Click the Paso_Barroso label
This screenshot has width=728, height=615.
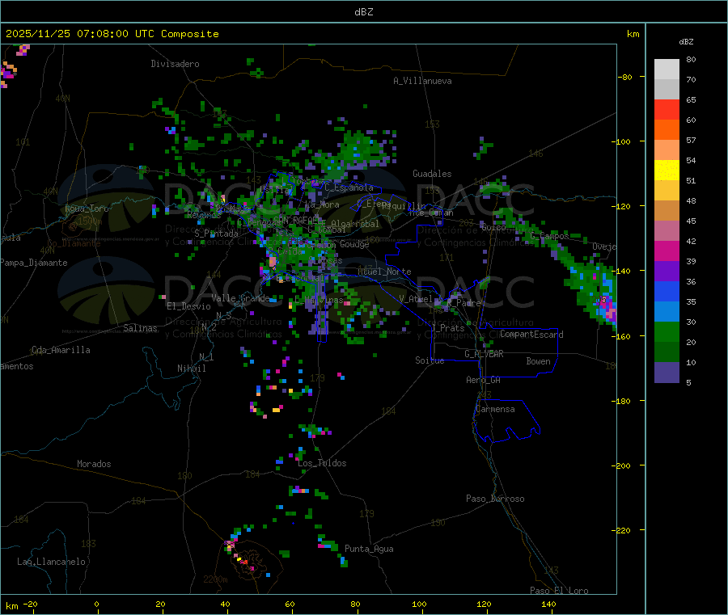(495, 499)
